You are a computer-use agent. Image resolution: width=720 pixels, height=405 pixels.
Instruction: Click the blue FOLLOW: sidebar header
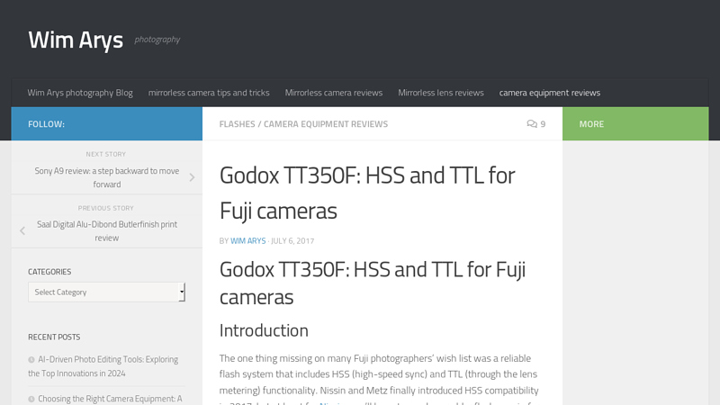click(107, 124)
